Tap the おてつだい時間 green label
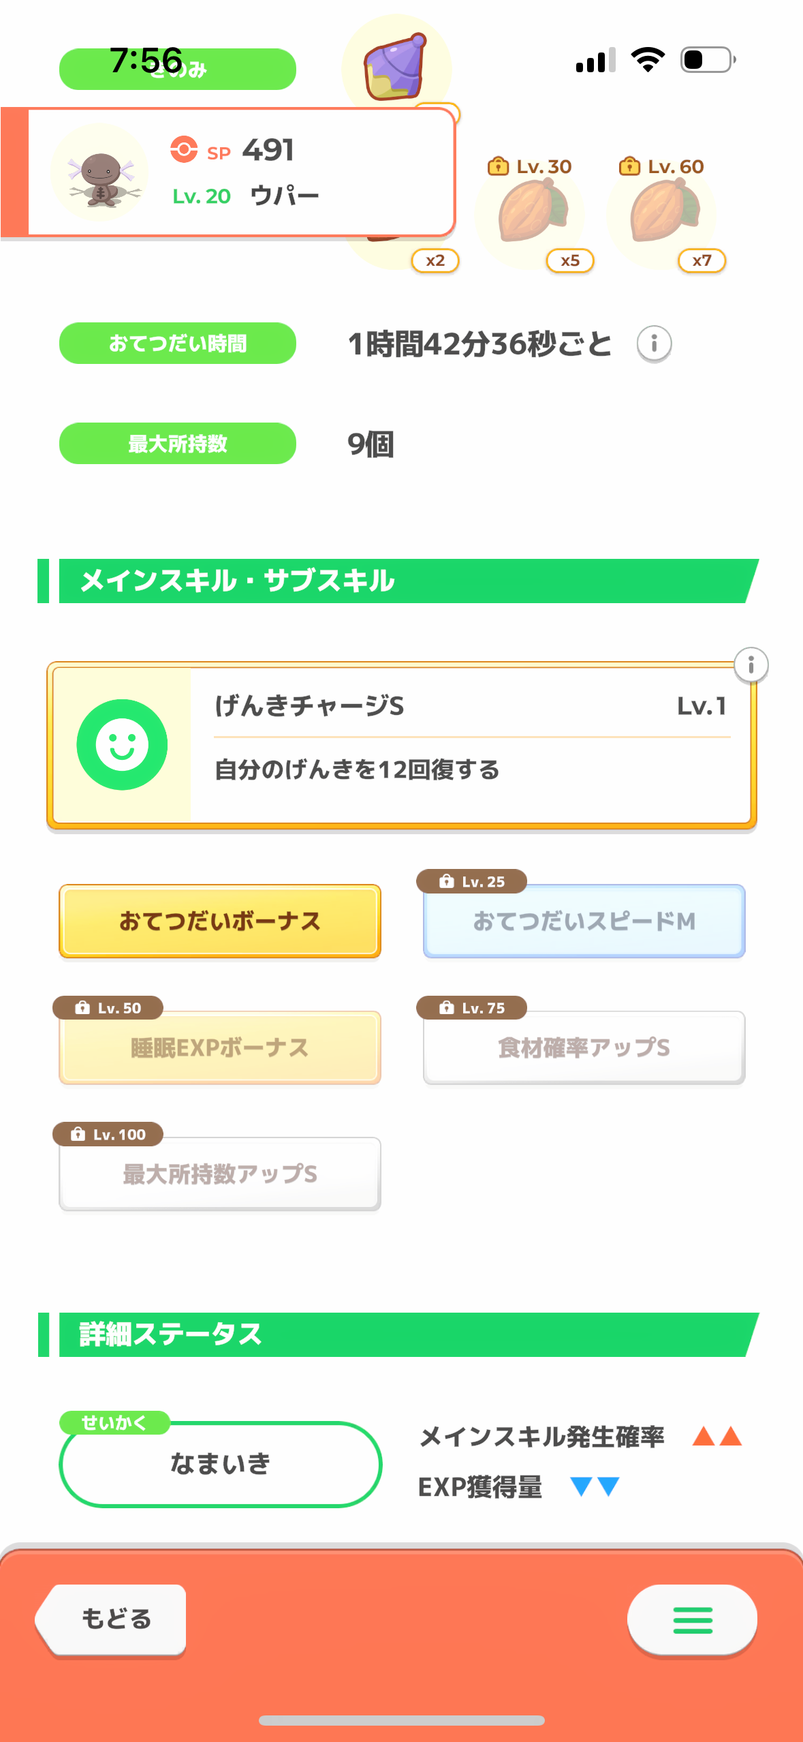The height and width of the screenshot is (1742, 803). pyautogui.click(x=178, y=343)
